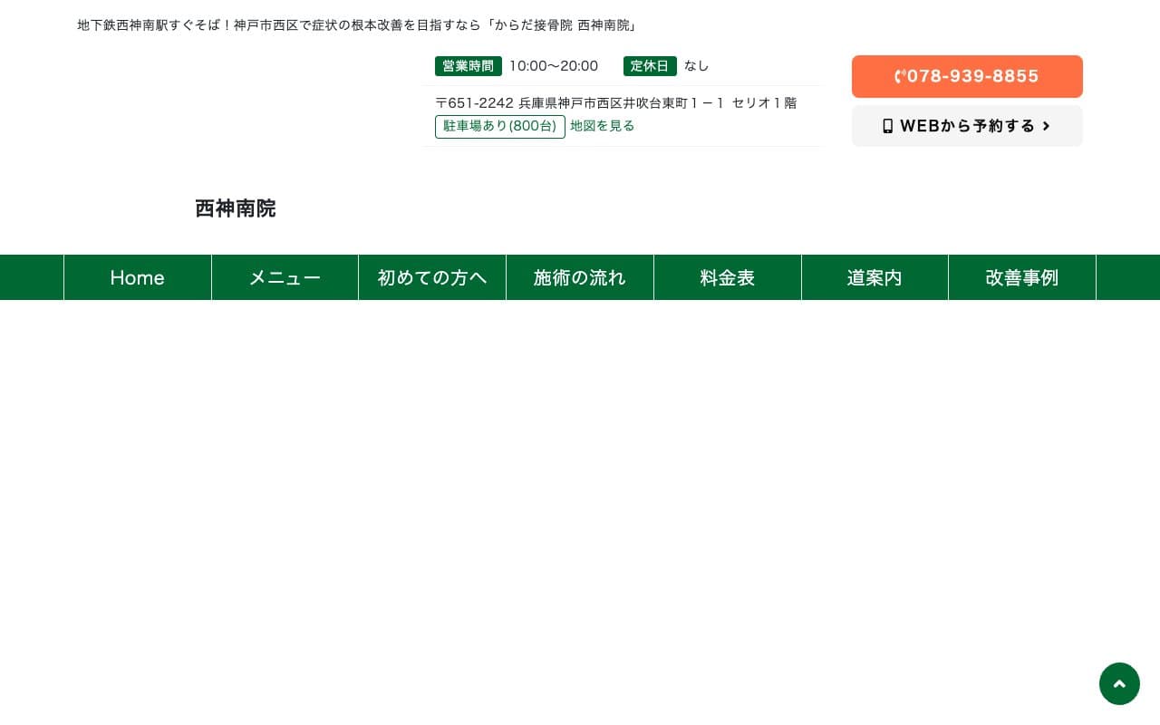
Task: Open the 改善事例 case examples page
Action: click(1021, 277)
